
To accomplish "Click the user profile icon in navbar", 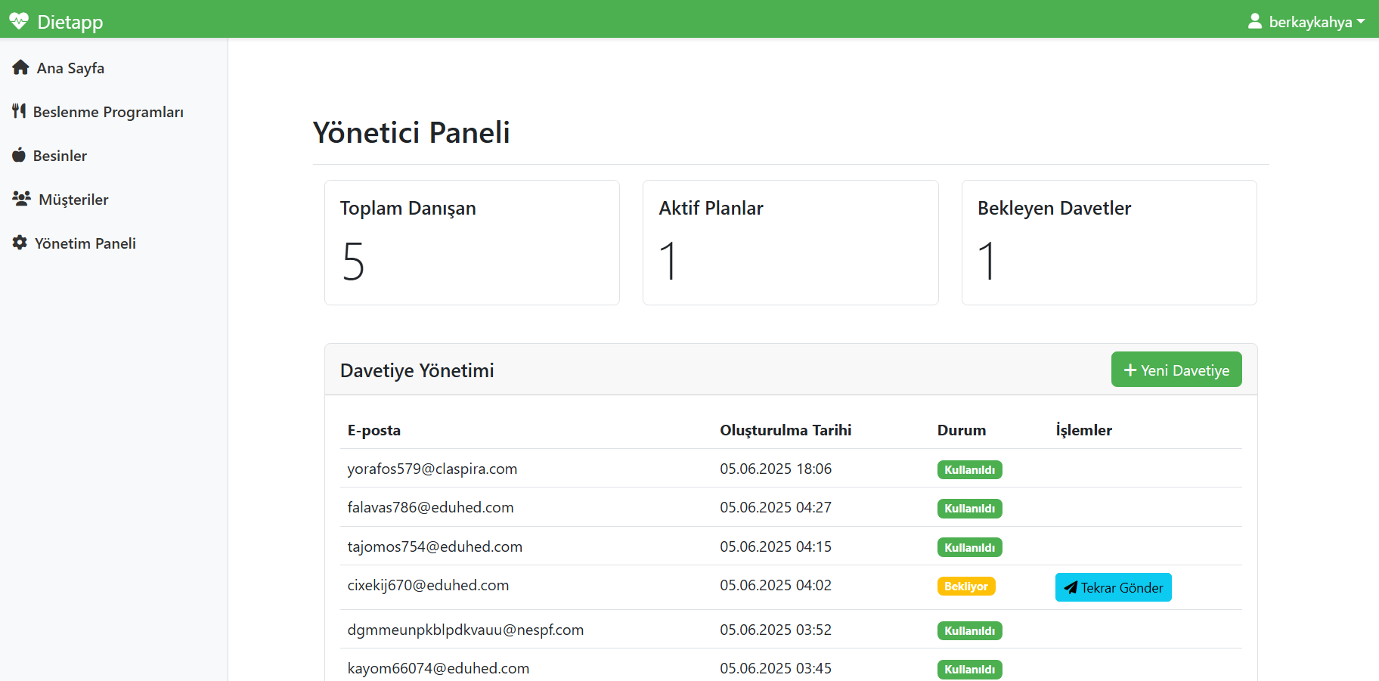I will coord(1253,21).
